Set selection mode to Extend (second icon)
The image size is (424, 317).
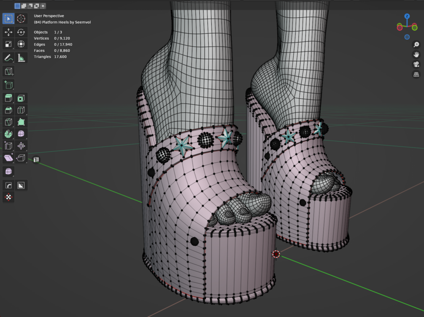24,5
